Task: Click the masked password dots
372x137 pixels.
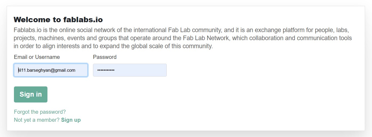Action: (106, 70)
